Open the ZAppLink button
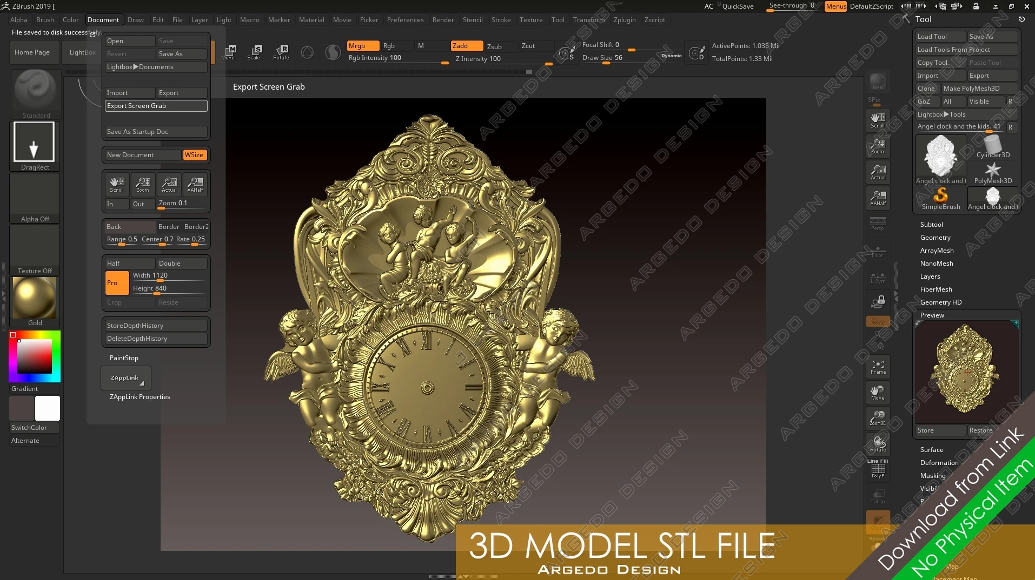 coord(125,378)
